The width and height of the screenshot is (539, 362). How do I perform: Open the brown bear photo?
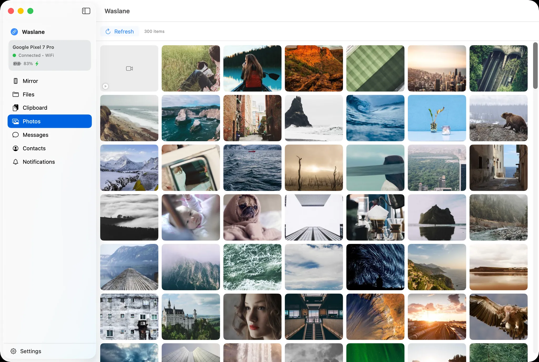pos(498,118)
